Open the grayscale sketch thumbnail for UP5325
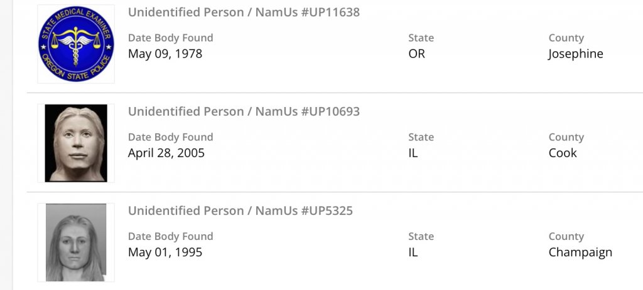This screenshot has width=643, height=290. (x=76, y=242)
